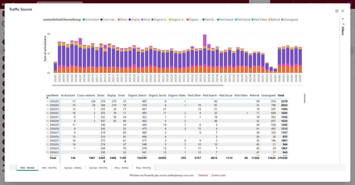Viewport: 355px width, 185px height.
Task: Expand row 202623 in the table
Action: pyautogui.click(x=48, y=148)
